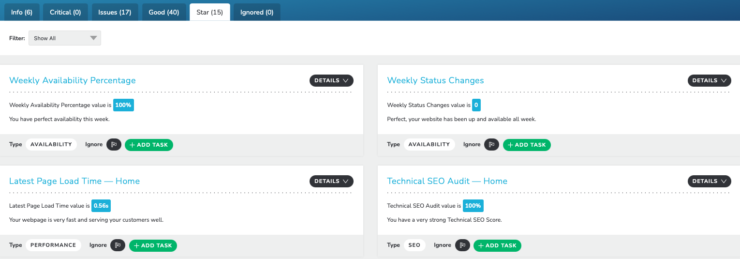This screenshot has height=259, width=740.
Task: Add task for Weekly Availability Percentage
Action: (x=149, y=145)
